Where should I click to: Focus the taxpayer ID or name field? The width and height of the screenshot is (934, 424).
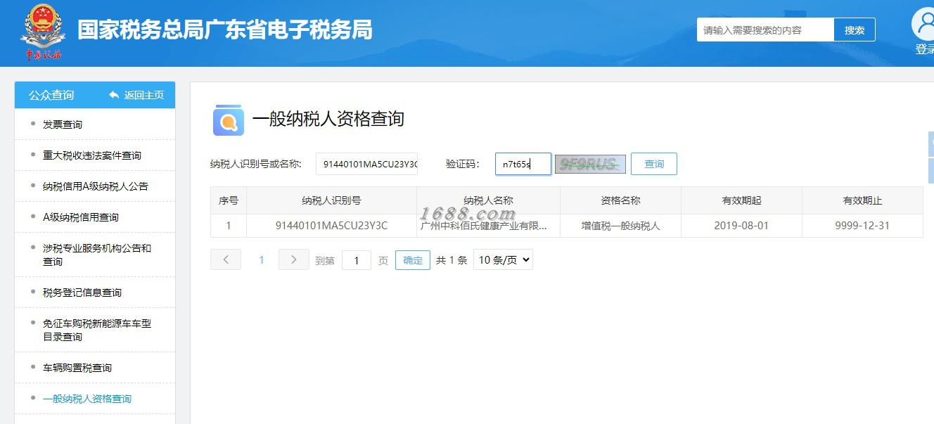click(x=366, y=164)
